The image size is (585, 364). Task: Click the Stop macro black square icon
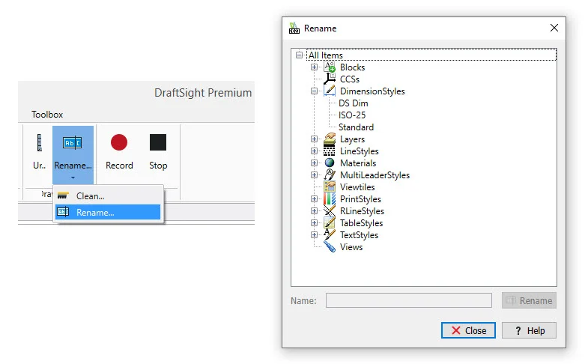(x=158, y=142)
